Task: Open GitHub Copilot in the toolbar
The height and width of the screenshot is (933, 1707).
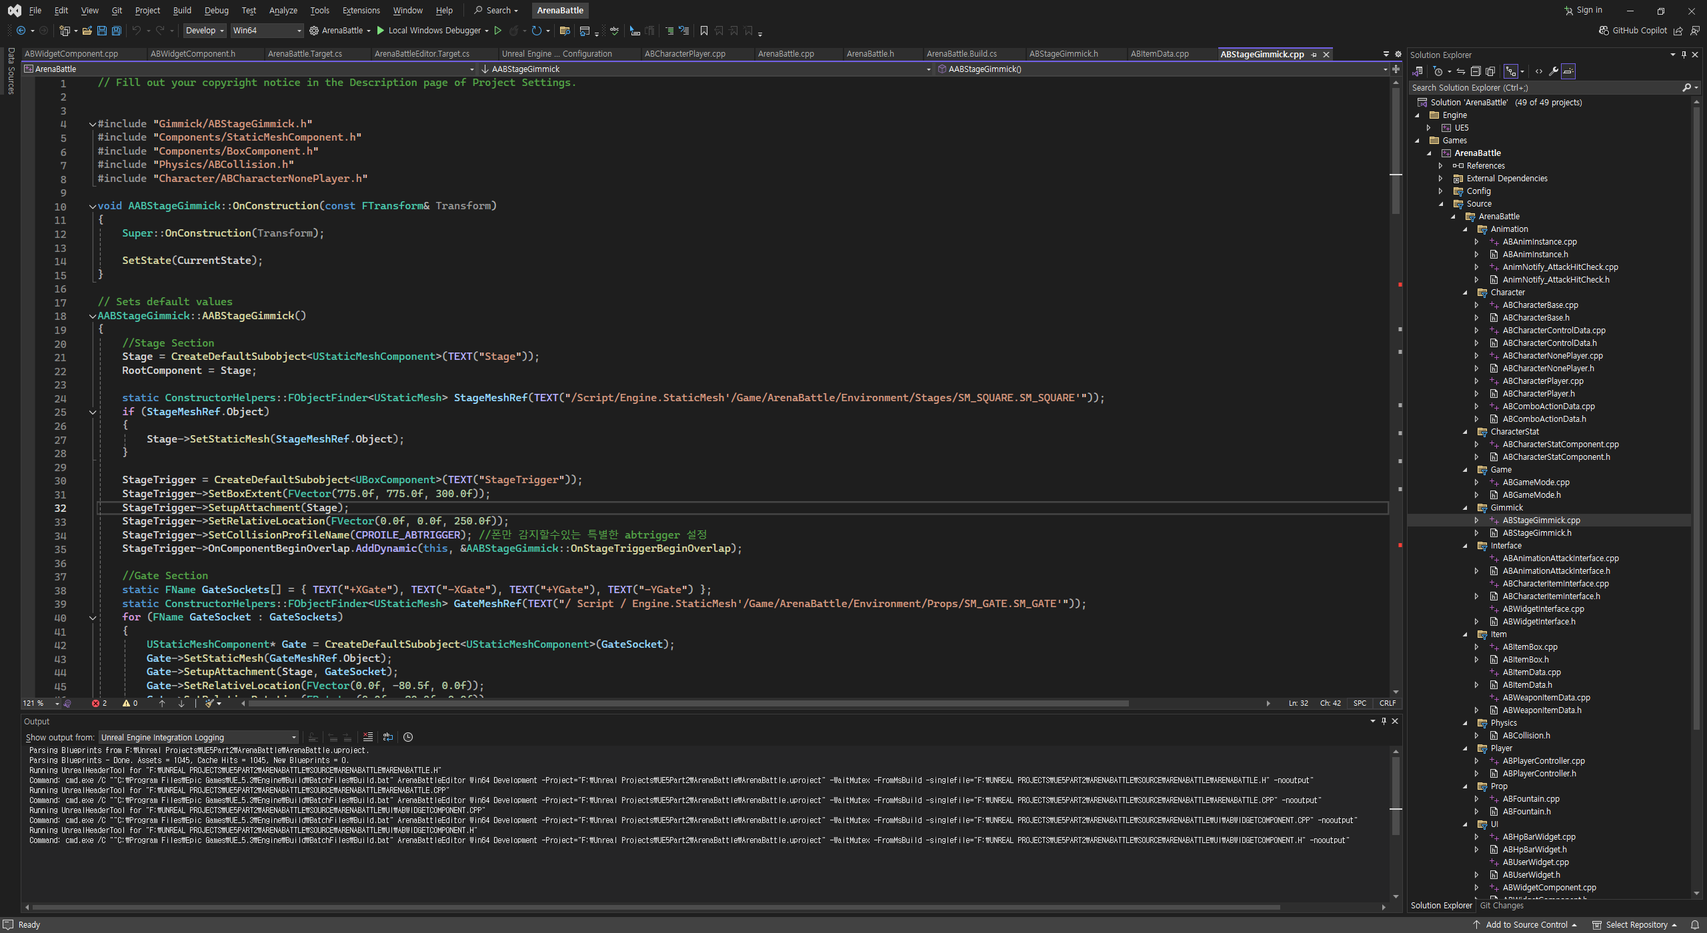Action: [1633, 31]
